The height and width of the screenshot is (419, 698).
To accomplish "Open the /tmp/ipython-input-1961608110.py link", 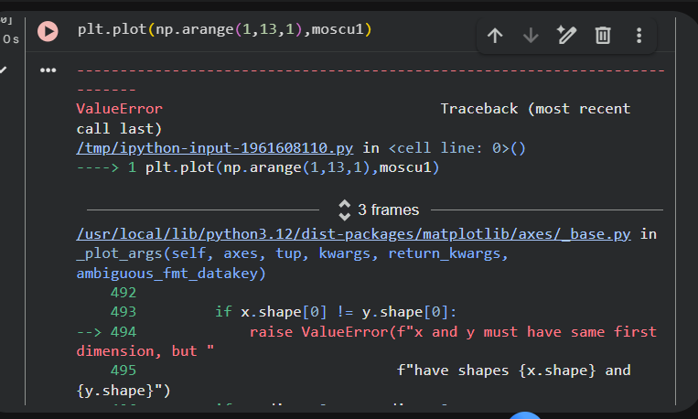I will [217, 147].
